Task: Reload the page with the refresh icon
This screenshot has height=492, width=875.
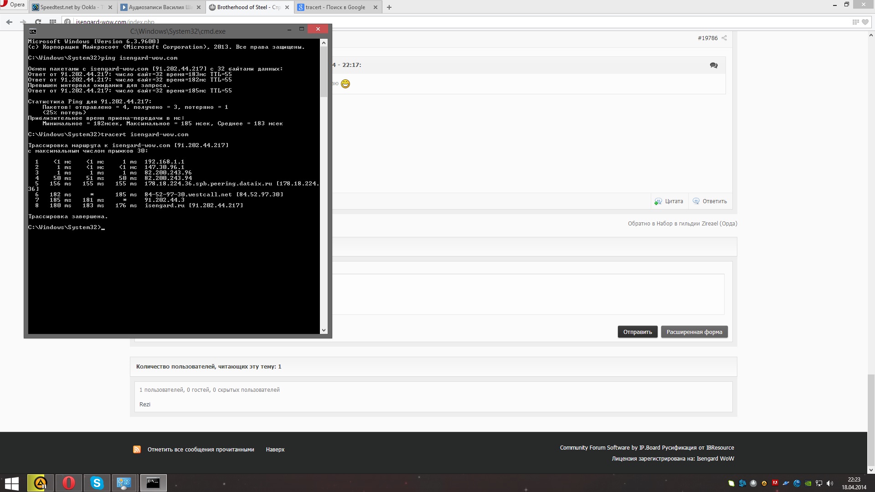Action: point(38,21)
